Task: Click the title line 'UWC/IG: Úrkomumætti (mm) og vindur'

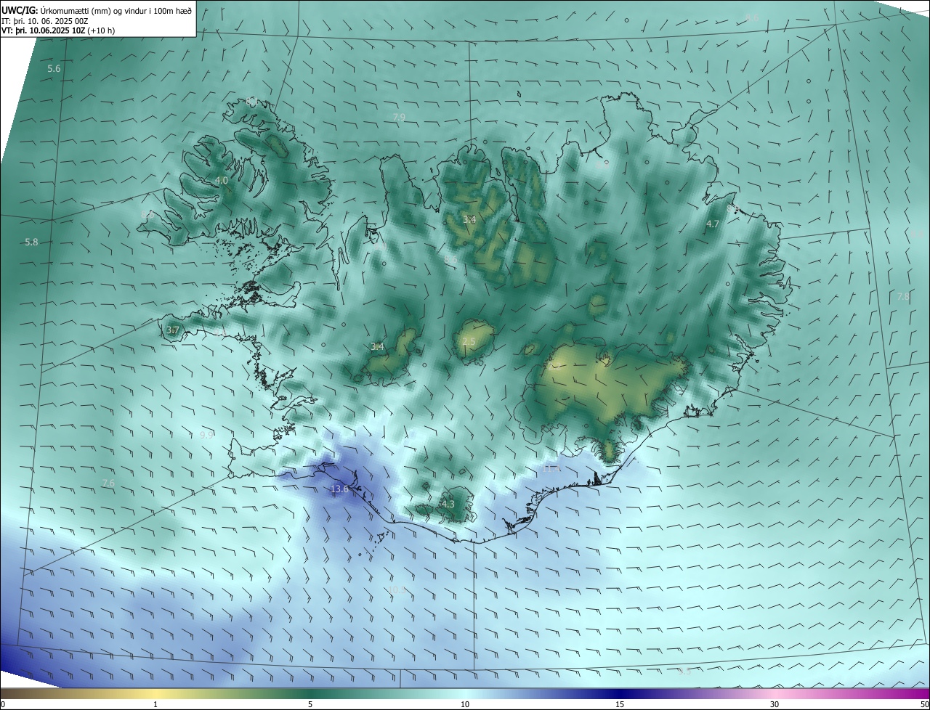Action: [x=97, y=10]
